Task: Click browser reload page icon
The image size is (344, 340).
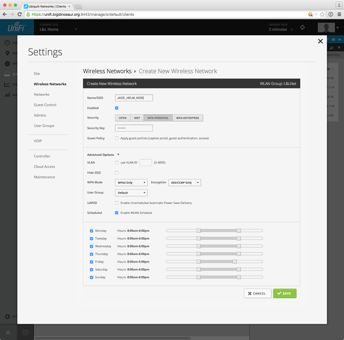Action: pyautogui.click(x=19, y=14)
